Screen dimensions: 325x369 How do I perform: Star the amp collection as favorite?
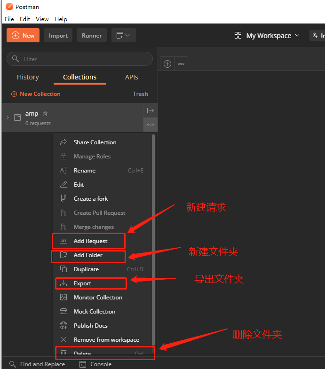(x=45, y=113)
